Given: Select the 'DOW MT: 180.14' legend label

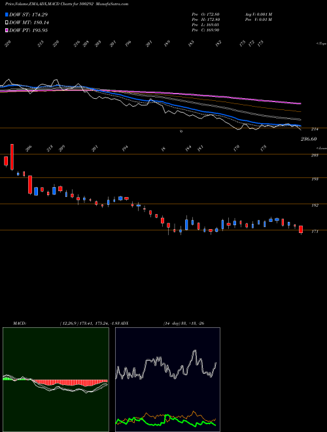Looking at the screenshot, I should pos(29,22).
